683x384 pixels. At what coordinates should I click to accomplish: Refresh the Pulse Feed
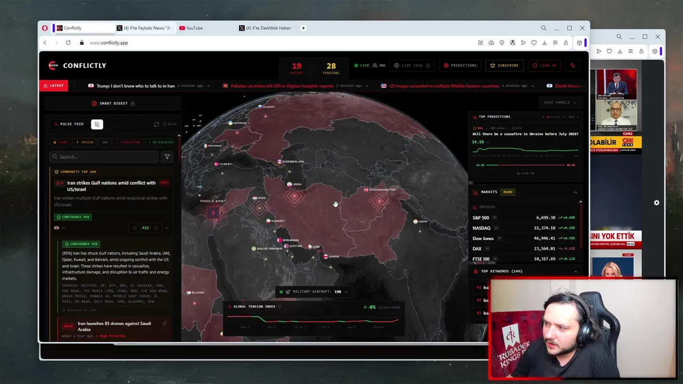point(156,124)
